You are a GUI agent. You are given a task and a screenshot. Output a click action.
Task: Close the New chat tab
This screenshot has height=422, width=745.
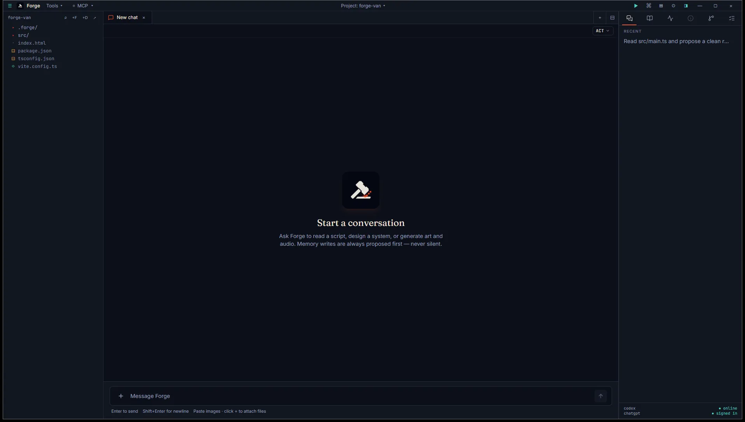(144, 17)
